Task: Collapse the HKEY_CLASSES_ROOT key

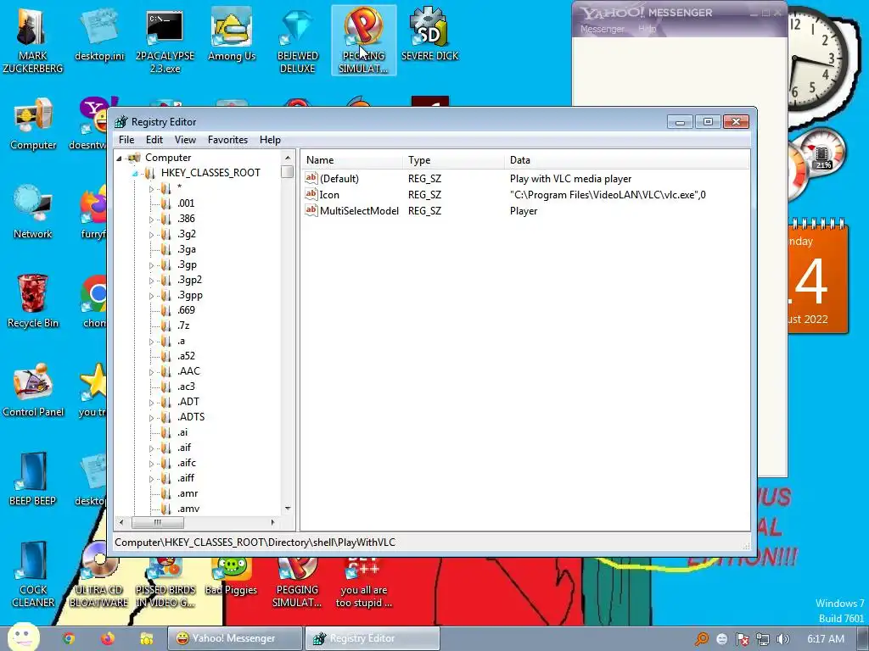Action: coord(135,173)
